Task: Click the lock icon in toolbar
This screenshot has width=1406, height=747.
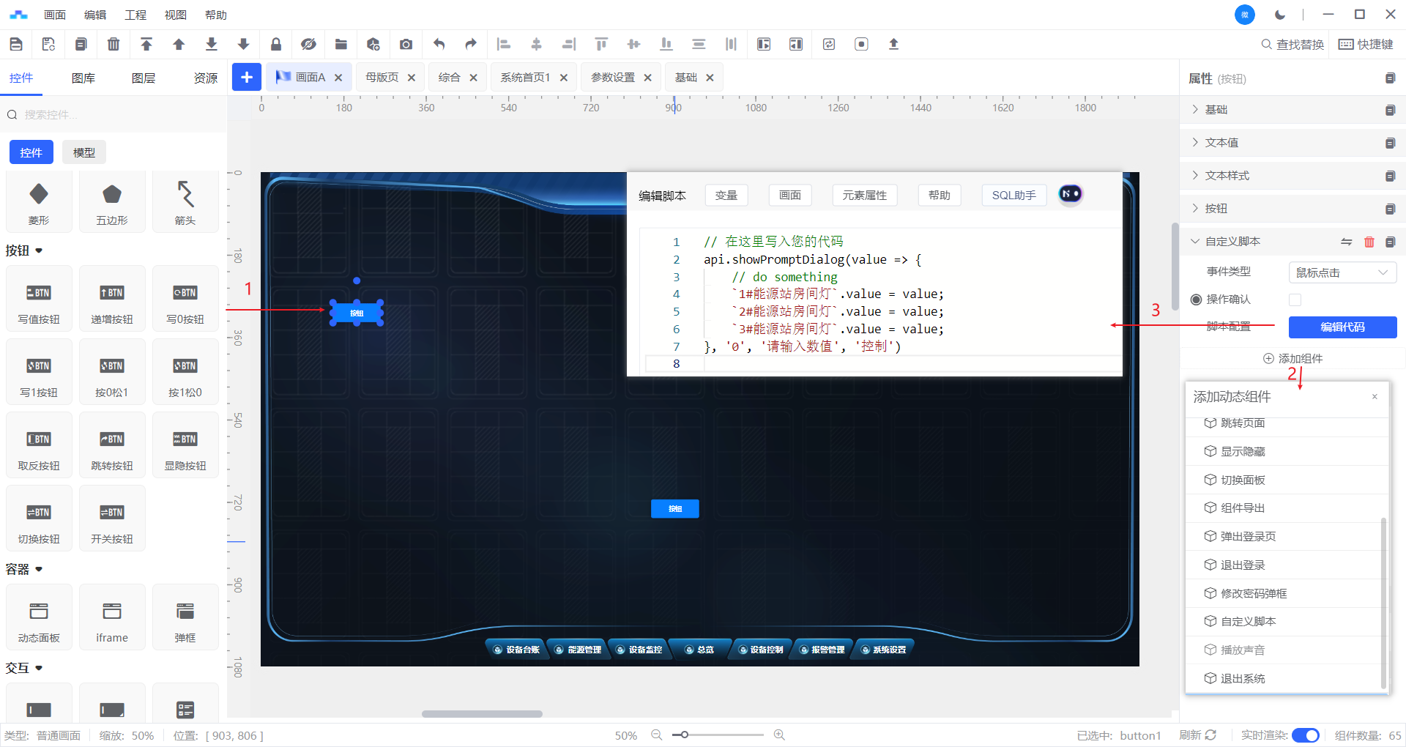Action: pos(276,45)
